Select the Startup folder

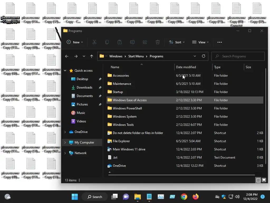(185, 92)
